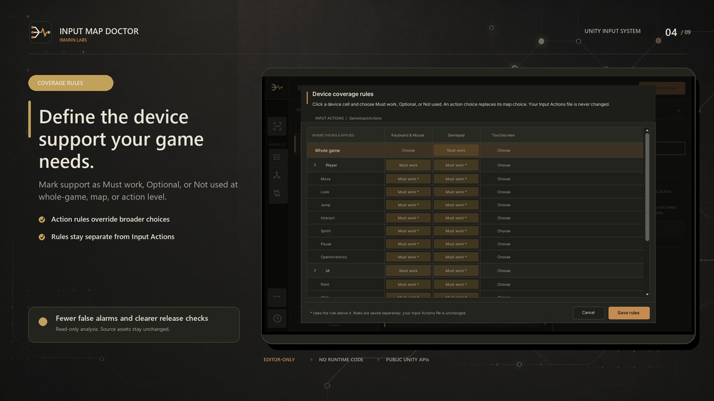Click the INPUT ACTIONS breadcrumb

(330, 119)
